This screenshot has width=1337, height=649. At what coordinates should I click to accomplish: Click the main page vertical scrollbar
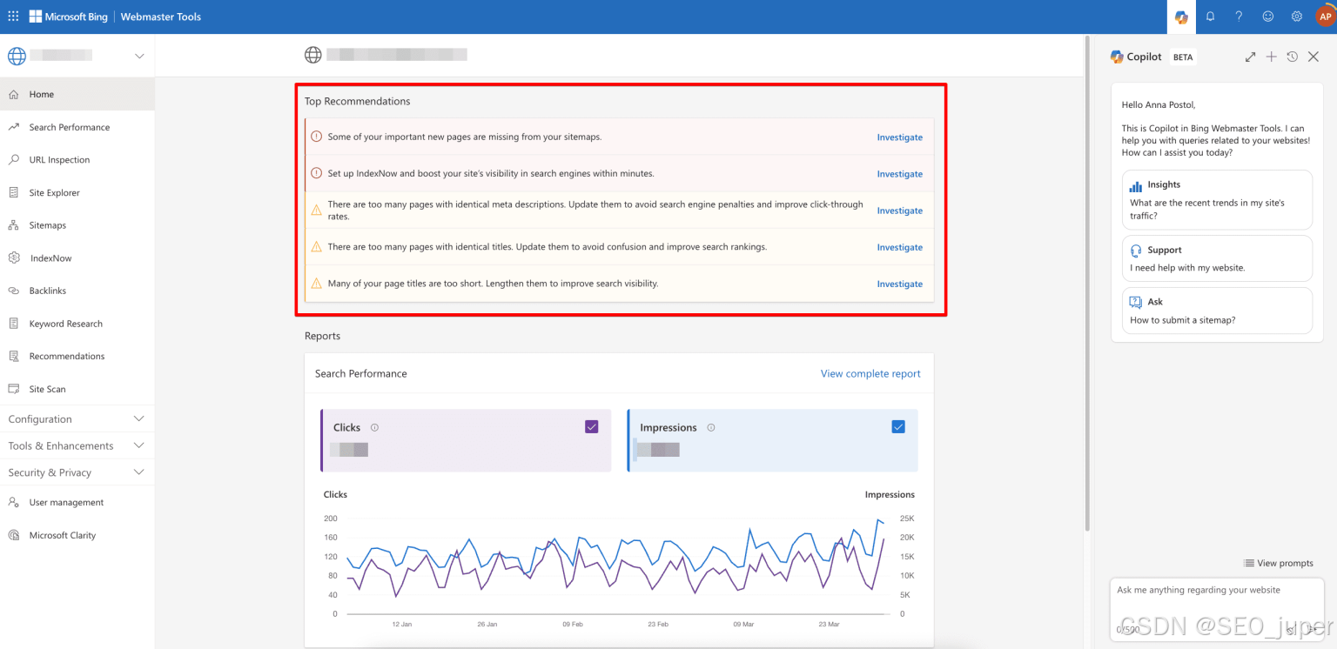point(1087,283)
